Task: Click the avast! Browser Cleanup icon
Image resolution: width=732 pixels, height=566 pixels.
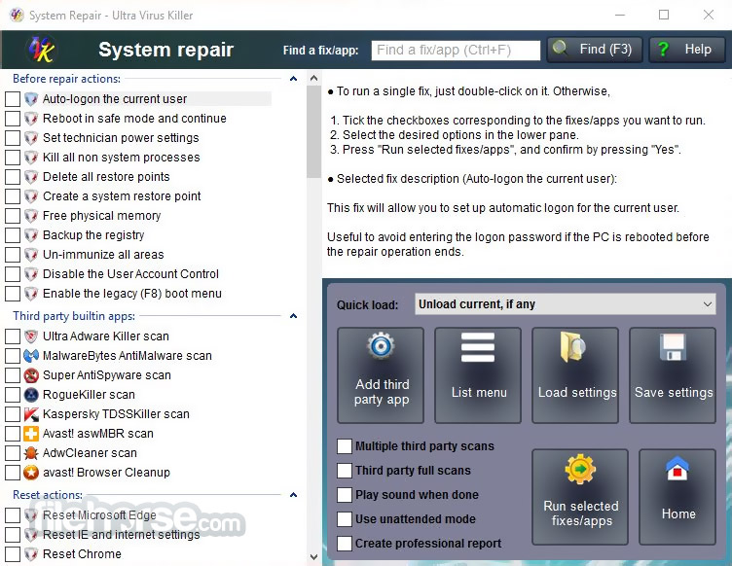Action: coord(31,473)
